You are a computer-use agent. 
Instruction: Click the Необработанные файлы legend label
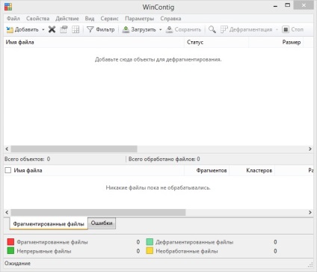[187, 251]
